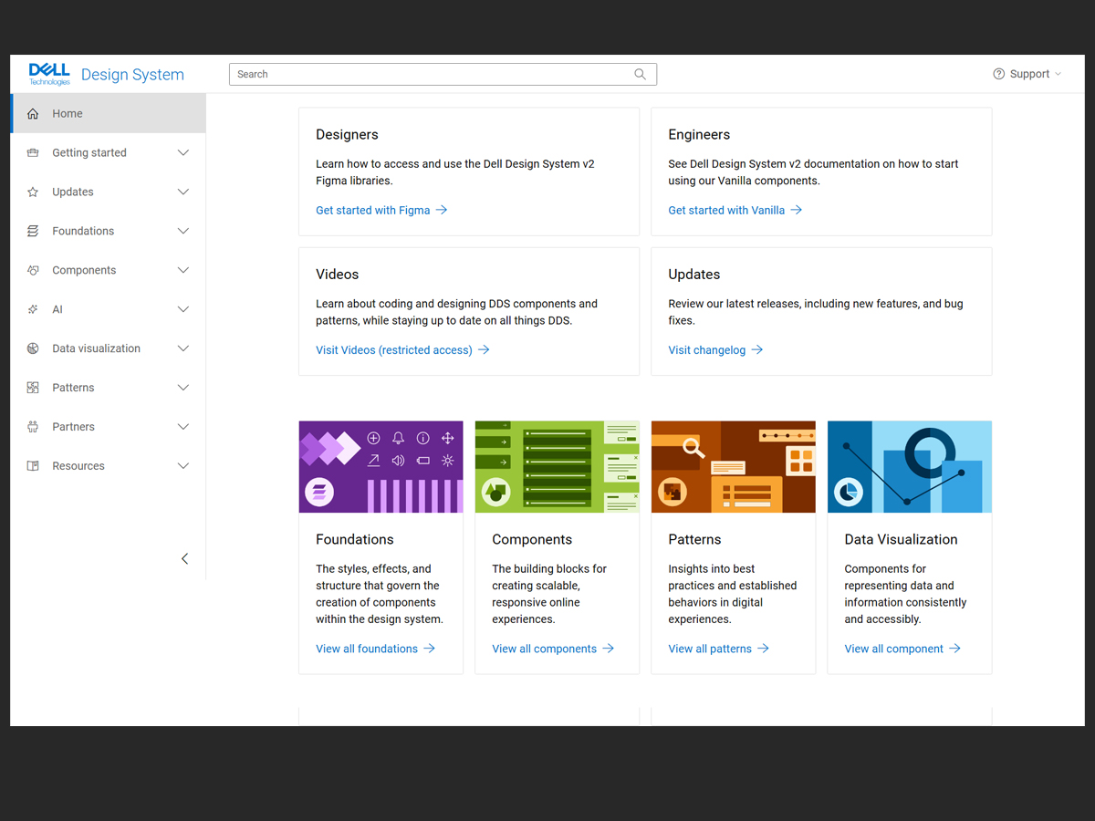The height and width of the screenshot is (821, 1095).
Task: Click the Updates star icon
Action: [33, 192]
